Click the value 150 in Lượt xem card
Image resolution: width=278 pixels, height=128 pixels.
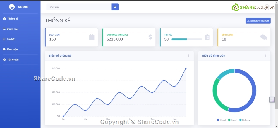[52, 39]
